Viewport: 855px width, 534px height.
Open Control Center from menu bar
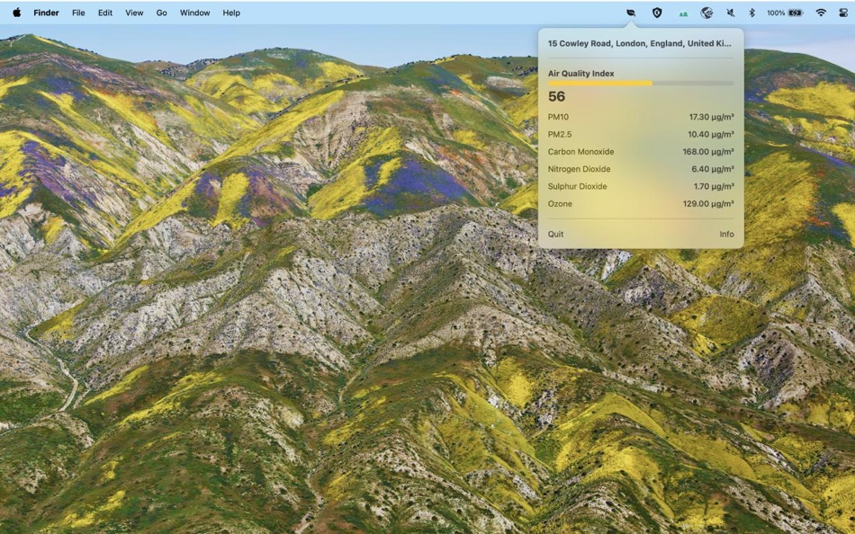click(x=843, y=13)
